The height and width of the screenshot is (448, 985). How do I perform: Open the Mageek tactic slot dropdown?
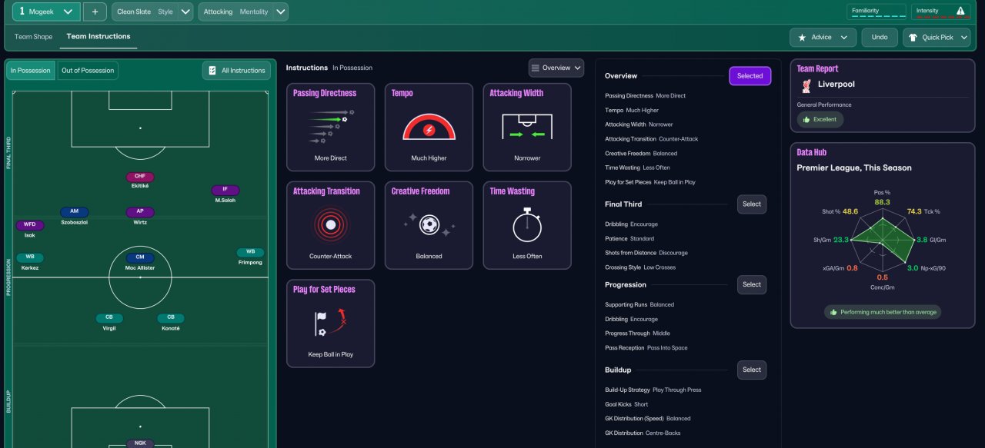tap(46, 12)
